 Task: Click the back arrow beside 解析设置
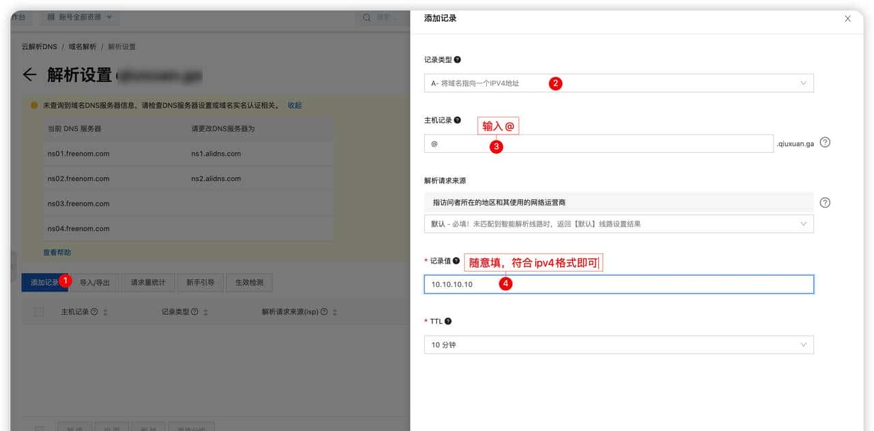[29, 75]
